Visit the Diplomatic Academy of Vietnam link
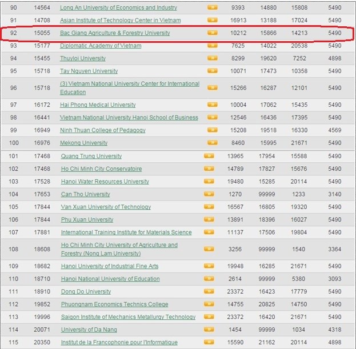Image resolution: width=356 pixels, height=349 pixels. coord(101,46)
